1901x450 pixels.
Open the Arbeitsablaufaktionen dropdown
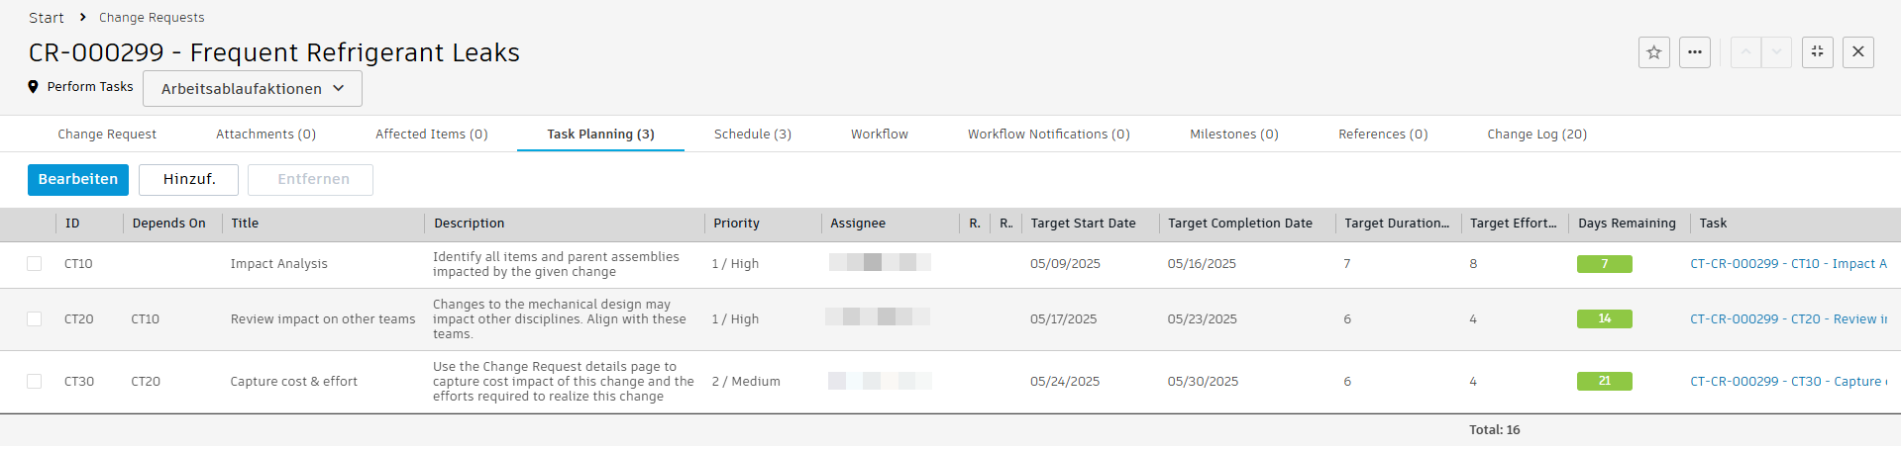point(253,88)
